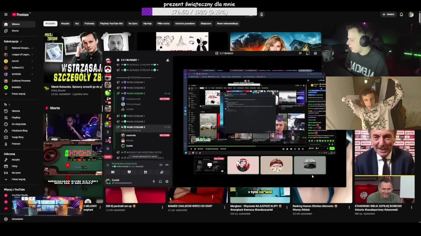Viewport: 421px width, 236px height.
Task: Select the Piłka nożna filter chip
Action: click(163, 24)
